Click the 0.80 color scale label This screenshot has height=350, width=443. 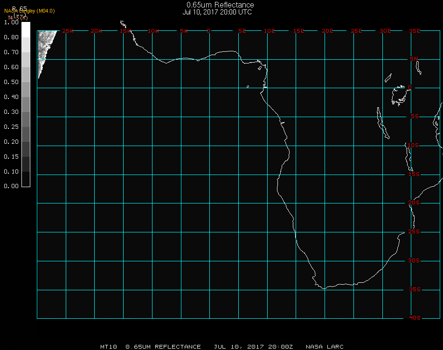click(x=11, y=37)
